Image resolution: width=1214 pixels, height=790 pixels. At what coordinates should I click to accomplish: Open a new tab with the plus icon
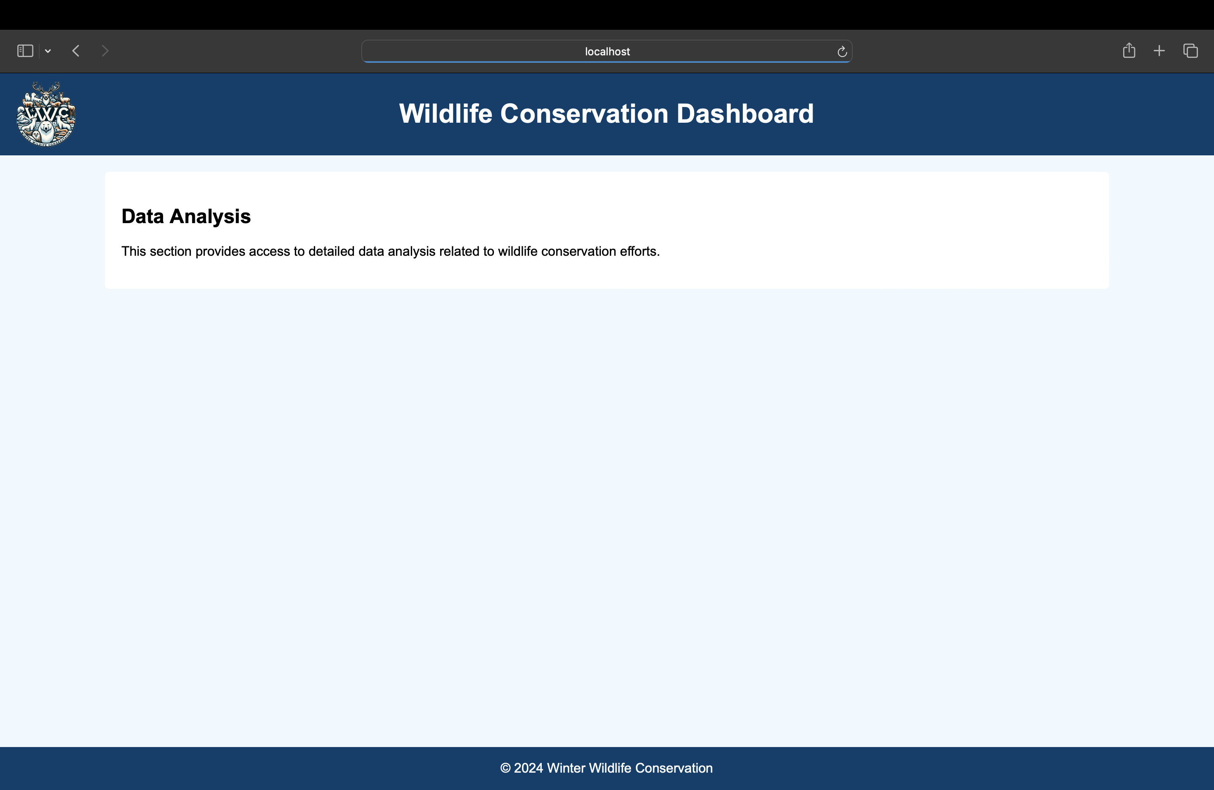(1159, 50)
